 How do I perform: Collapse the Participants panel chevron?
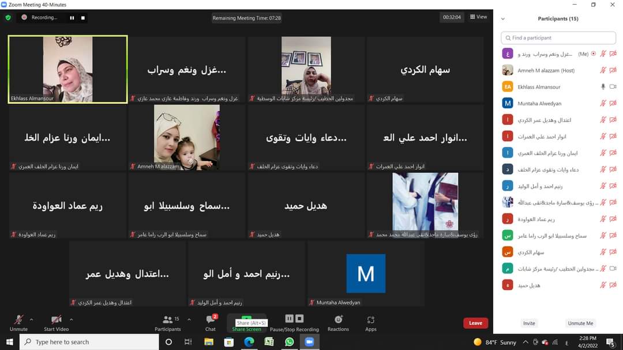point(503,19)
